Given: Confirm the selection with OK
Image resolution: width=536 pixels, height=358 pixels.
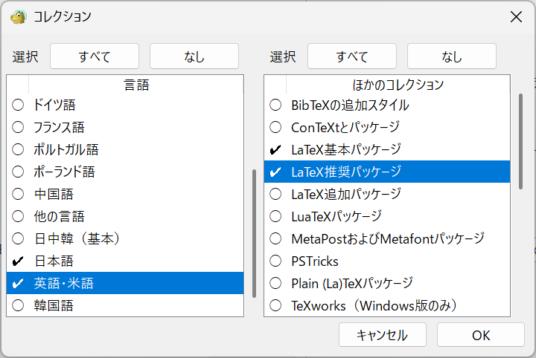Looking at the screenshot, I should point(481,335).
